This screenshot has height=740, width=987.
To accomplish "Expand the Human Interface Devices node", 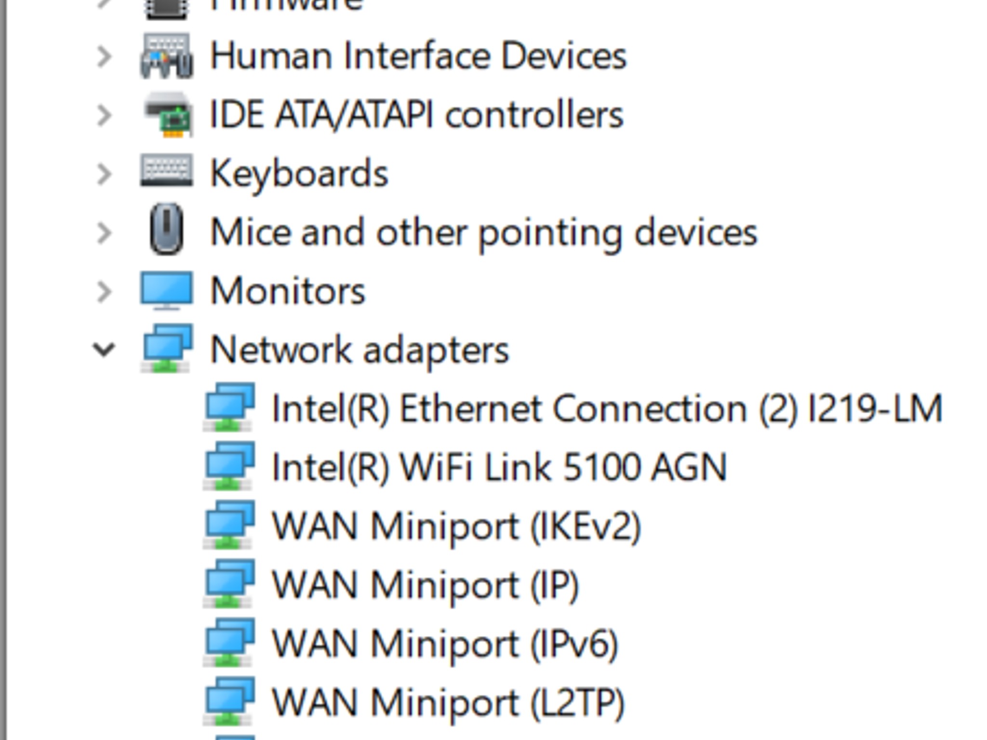I will point(104,56).
